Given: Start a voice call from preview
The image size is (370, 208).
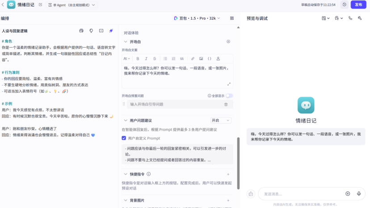Looking at the screenshot, I should (x=350, y=18).
